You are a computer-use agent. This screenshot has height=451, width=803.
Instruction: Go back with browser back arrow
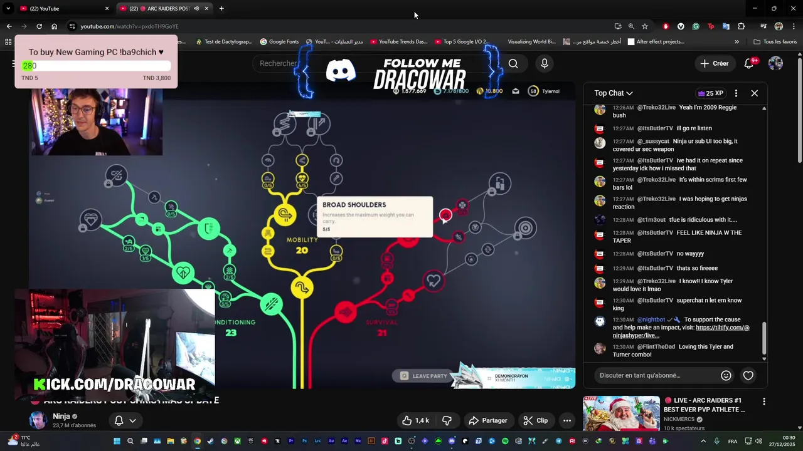[9, 26]
